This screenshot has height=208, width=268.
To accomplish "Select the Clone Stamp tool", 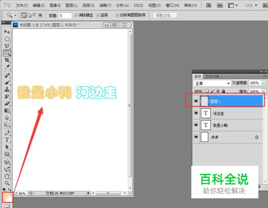I will 7,89.
